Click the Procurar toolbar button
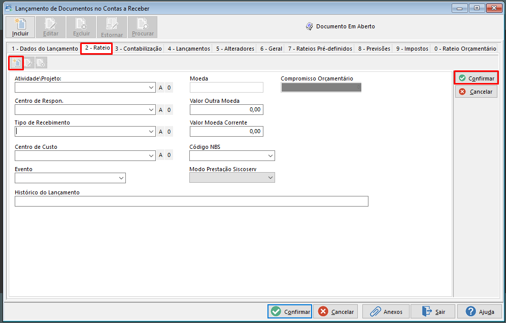Screen dimensions: 506x323 (x=143, y=27)
